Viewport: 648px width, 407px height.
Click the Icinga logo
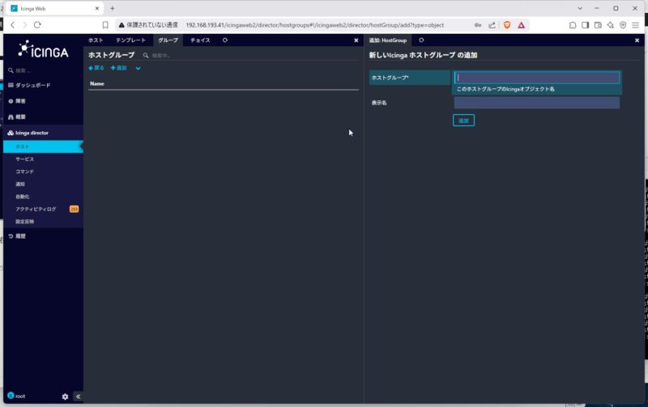(43, 50)
